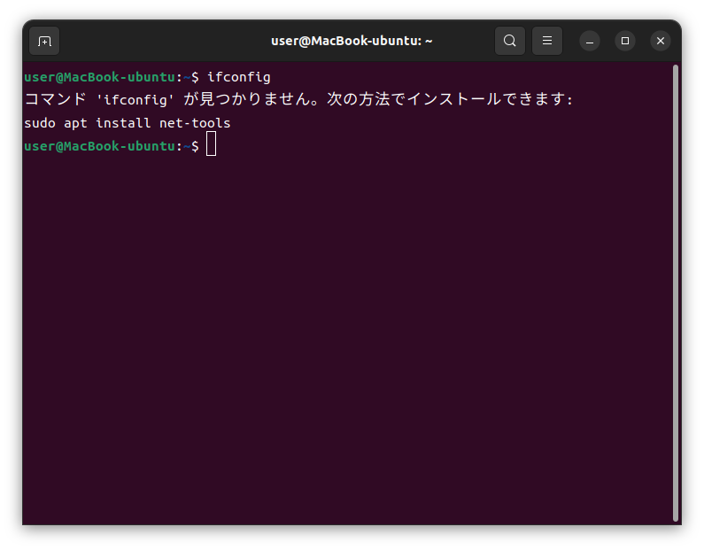Image resolution: width=704 pixels, height=550 pixels.
Task: Click the last prompt 'user@MacBook-ubuntu' text
Action: 100,146
